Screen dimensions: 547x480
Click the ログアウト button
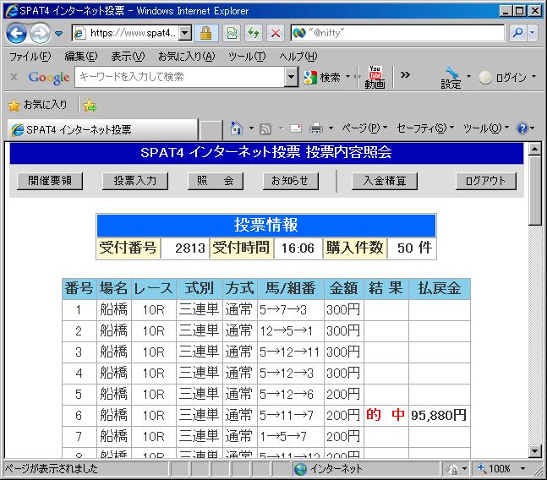point(485,181)
